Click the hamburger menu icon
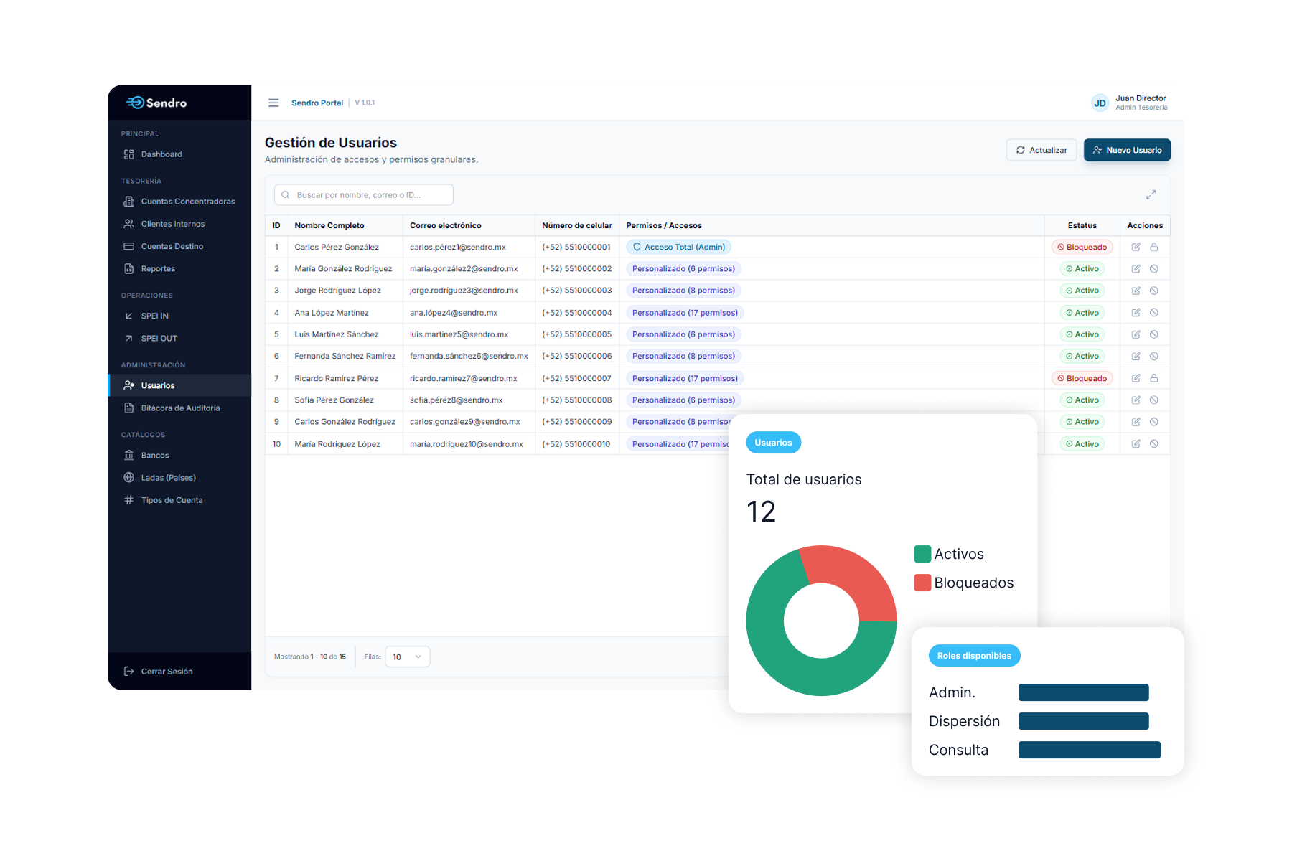The width and height of the screenshot is (1292, 861). [273, 103]
